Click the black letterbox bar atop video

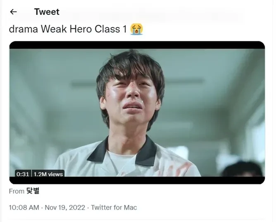(136, 45)
